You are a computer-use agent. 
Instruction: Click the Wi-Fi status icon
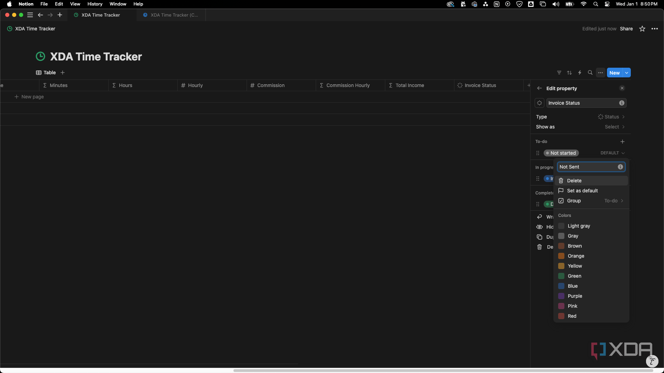point(583,4)
